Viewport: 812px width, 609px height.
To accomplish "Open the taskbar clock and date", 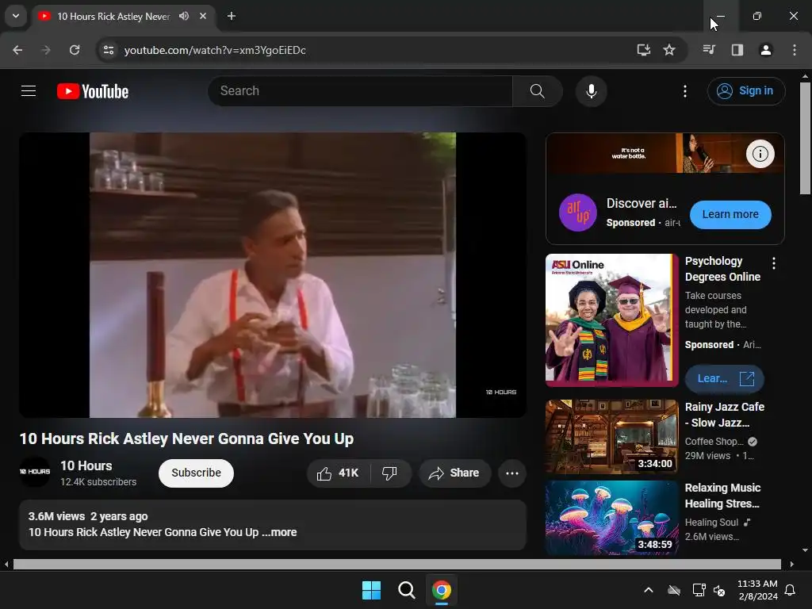I will click(x=757, y=590).
